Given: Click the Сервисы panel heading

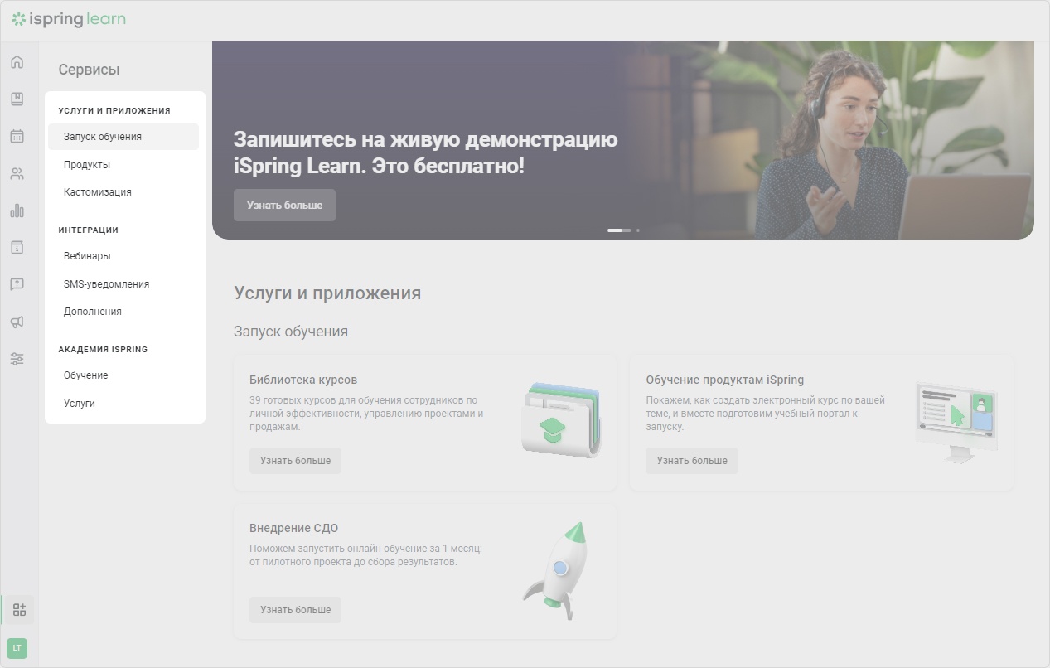Looking at the screenshot, I should pos(89,70).
